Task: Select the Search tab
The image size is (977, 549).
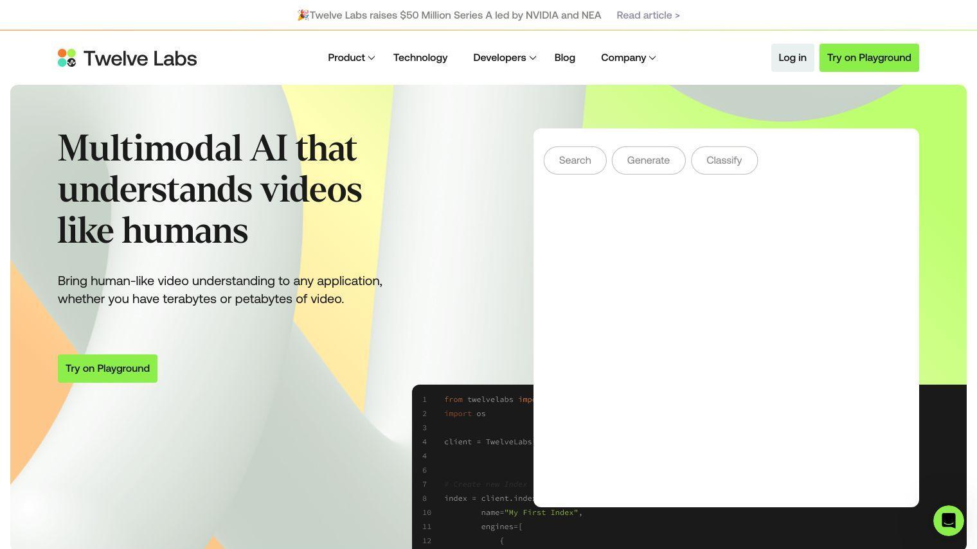Action: click(x=575, y=161)
